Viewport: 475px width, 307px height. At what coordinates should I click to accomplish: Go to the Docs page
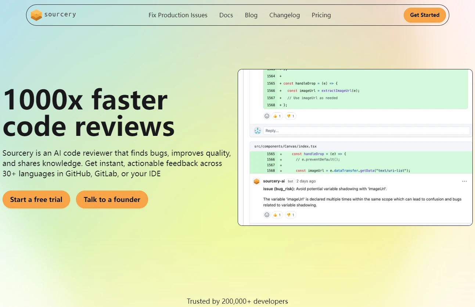point(226,15)
